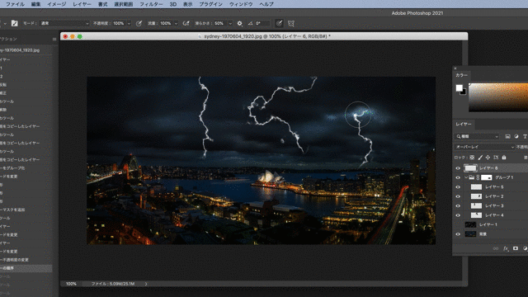
Task: Hide レイヤー 6 using its eye icon
Action: [x=458, y=168]
